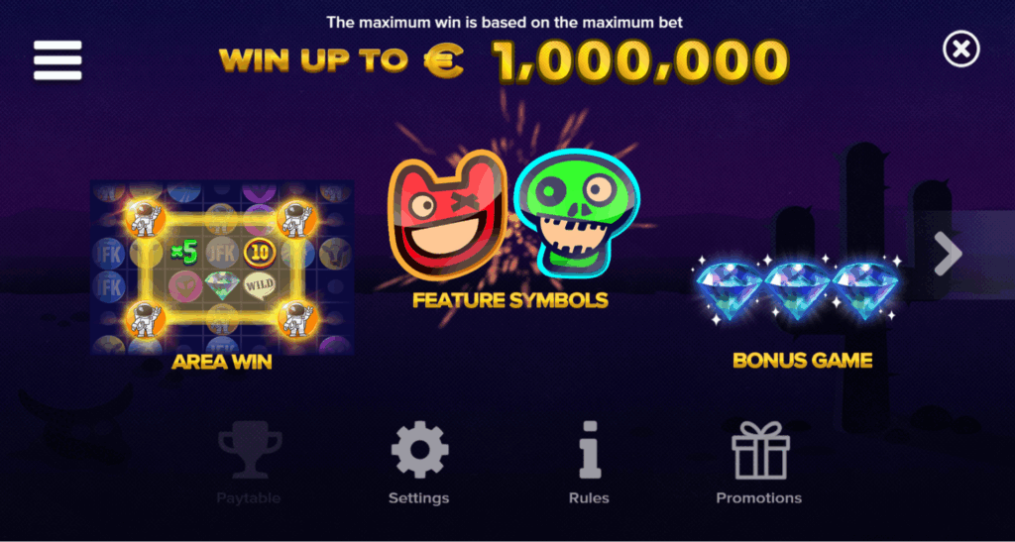
Task: Close the info overlay with X
Action: (961, 50)
